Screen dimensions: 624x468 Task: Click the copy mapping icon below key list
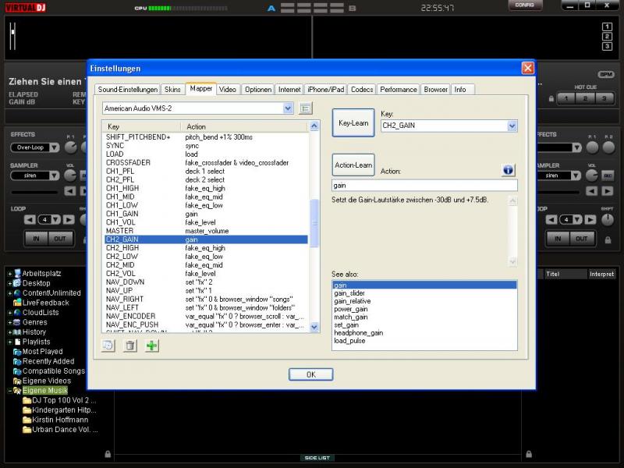pos(108,346)
